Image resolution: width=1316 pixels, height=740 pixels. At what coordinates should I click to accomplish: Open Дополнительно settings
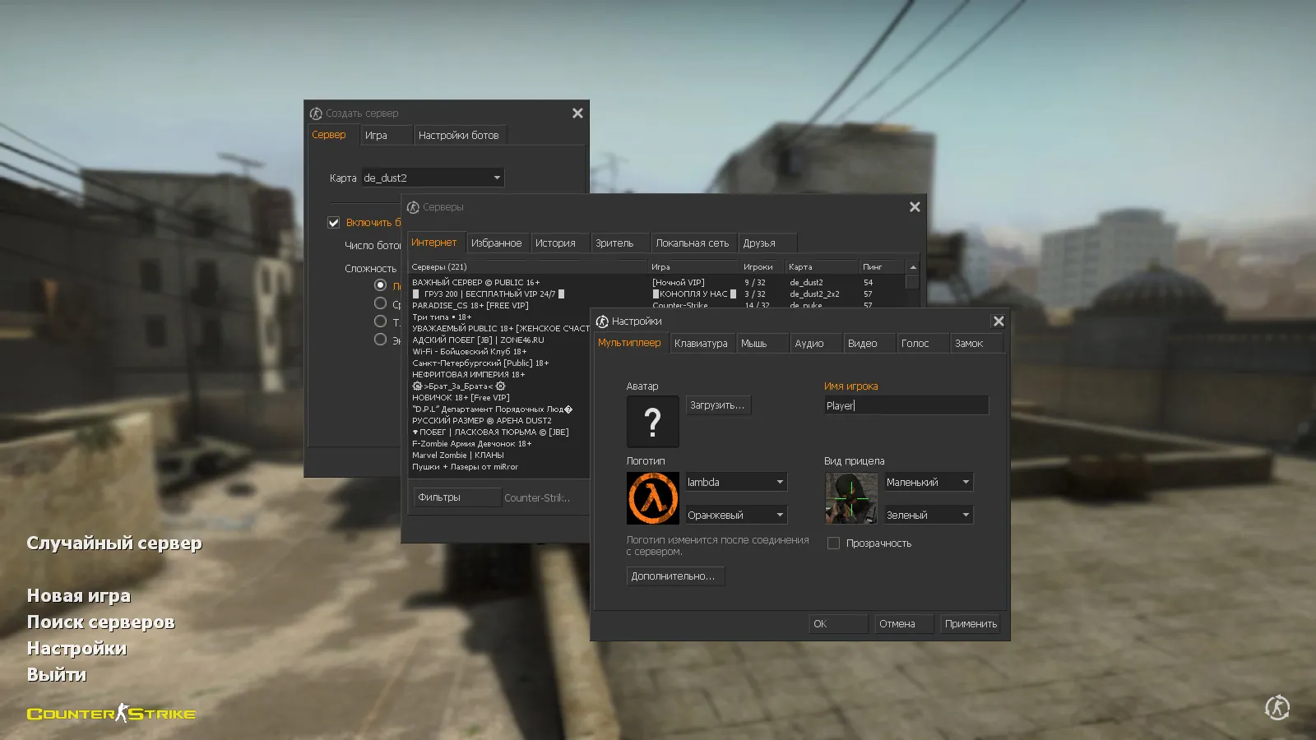[674, 576]
